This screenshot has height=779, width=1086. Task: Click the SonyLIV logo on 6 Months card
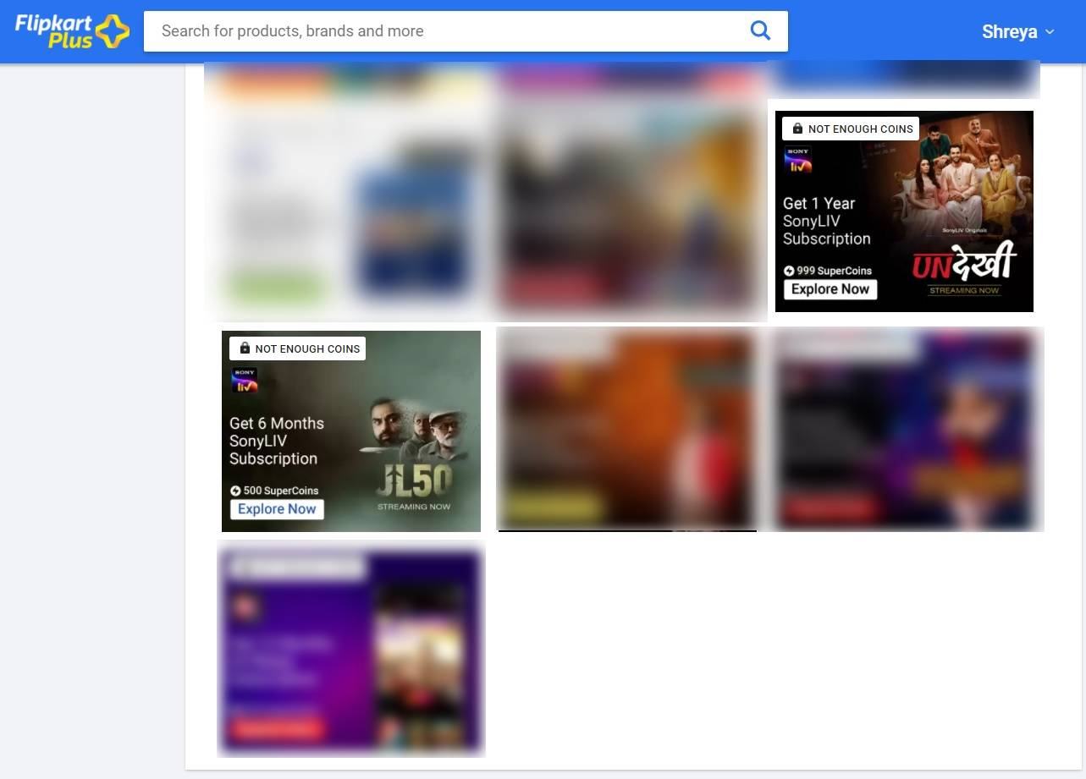245,380
